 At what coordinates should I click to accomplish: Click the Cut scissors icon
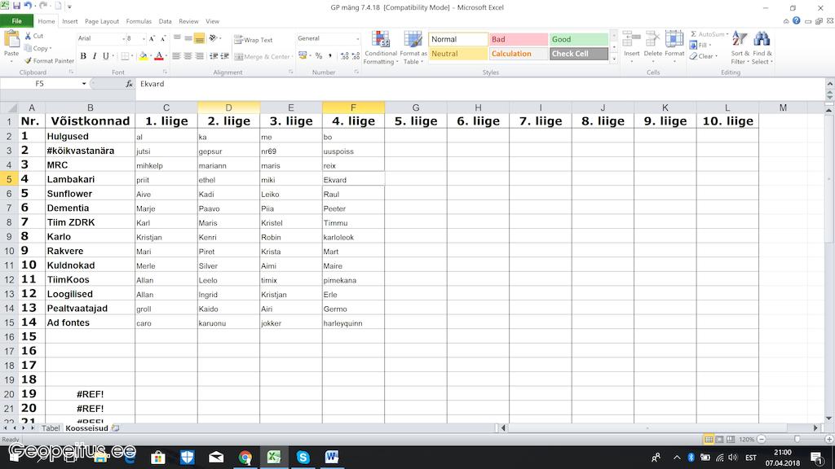(x=29, y=36)
